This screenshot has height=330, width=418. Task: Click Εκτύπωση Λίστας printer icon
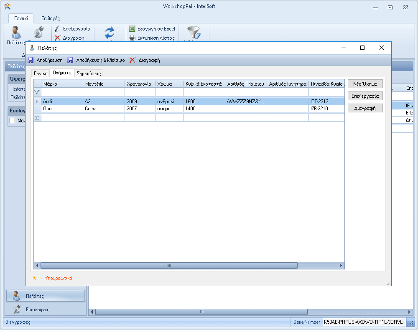(132, 38)
